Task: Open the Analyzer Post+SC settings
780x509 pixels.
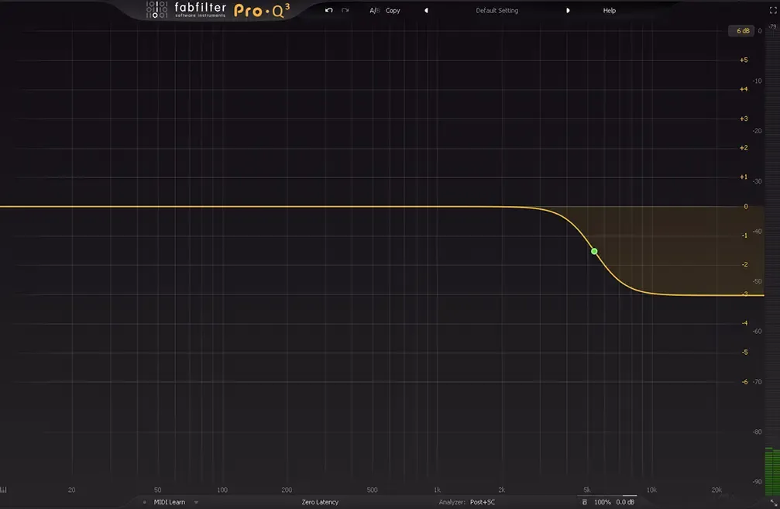Action: (483, 502)
